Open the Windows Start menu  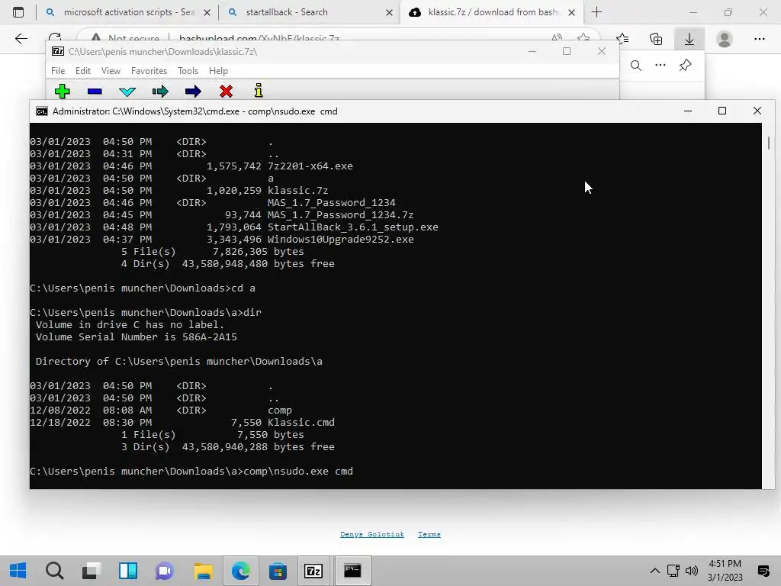[x=18, y=571]
